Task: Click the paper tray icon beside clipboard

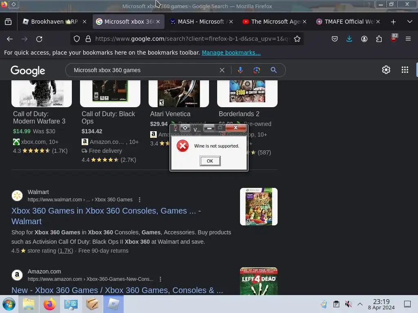Action: point(324,304)
